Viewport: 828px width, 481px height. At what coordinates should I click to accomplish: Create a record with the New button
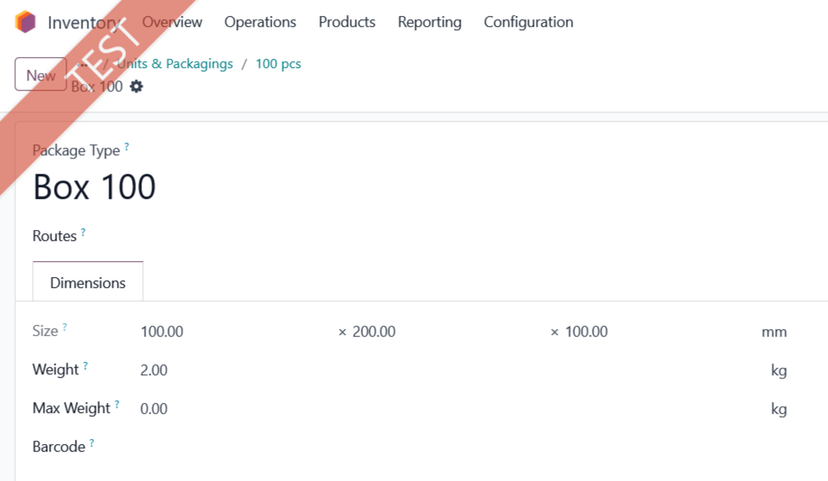click(x=40, y=75)
